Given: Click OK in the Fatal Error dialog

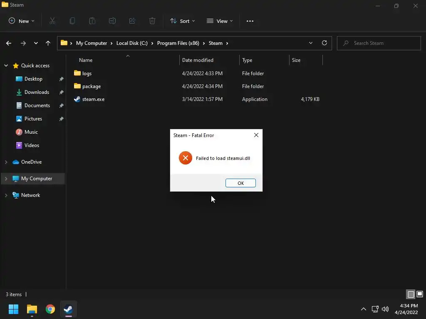Looking at the screenshot, I should coord(240,183).
